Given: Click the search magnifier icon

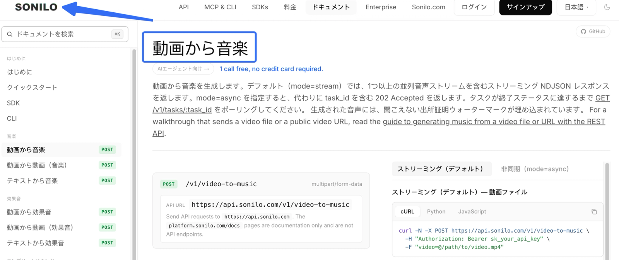Looking at the screenshot, I should point(10,34).
